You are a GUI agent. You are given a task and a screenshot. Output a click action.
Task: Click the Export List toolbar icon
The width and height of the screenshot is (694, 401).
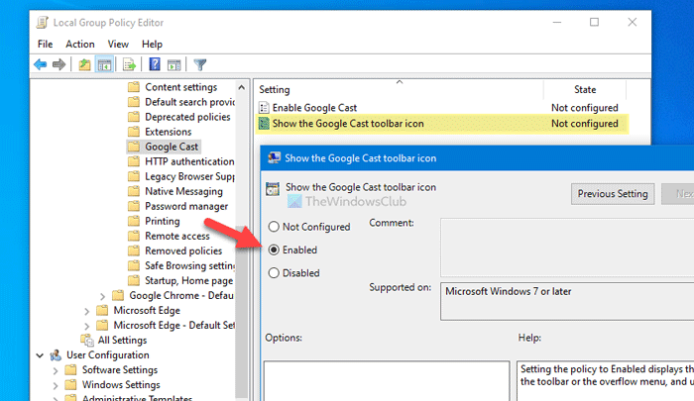[128, 65]
